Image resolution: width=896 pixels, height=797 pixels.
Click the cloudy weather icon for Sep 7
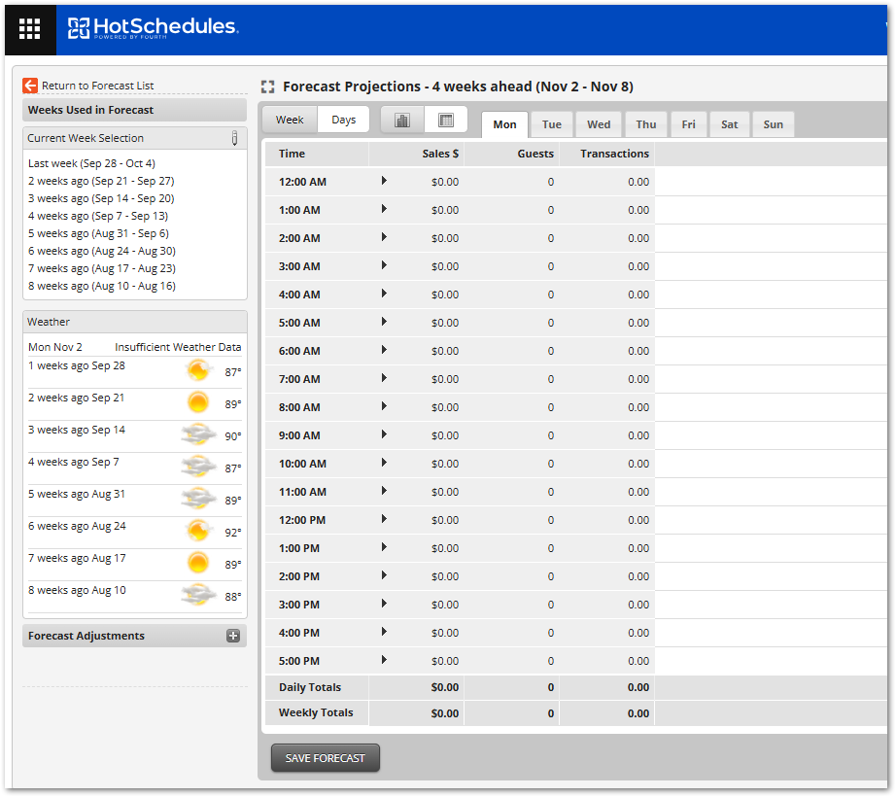198,467
